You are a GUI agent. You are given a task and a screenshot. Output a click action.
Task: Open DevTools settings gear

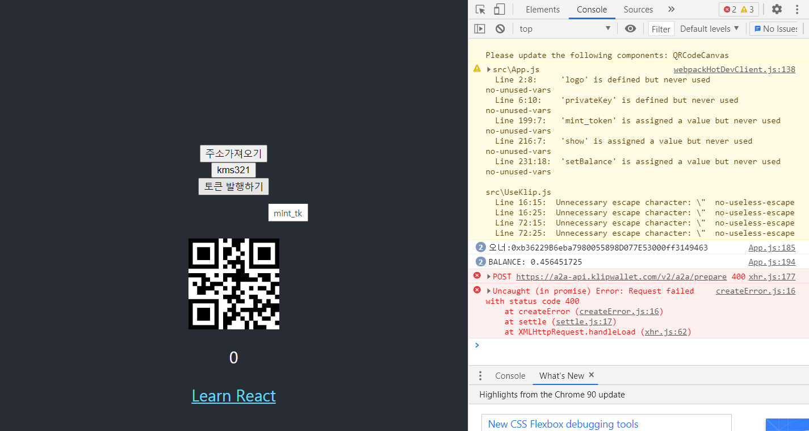point(777,9)
